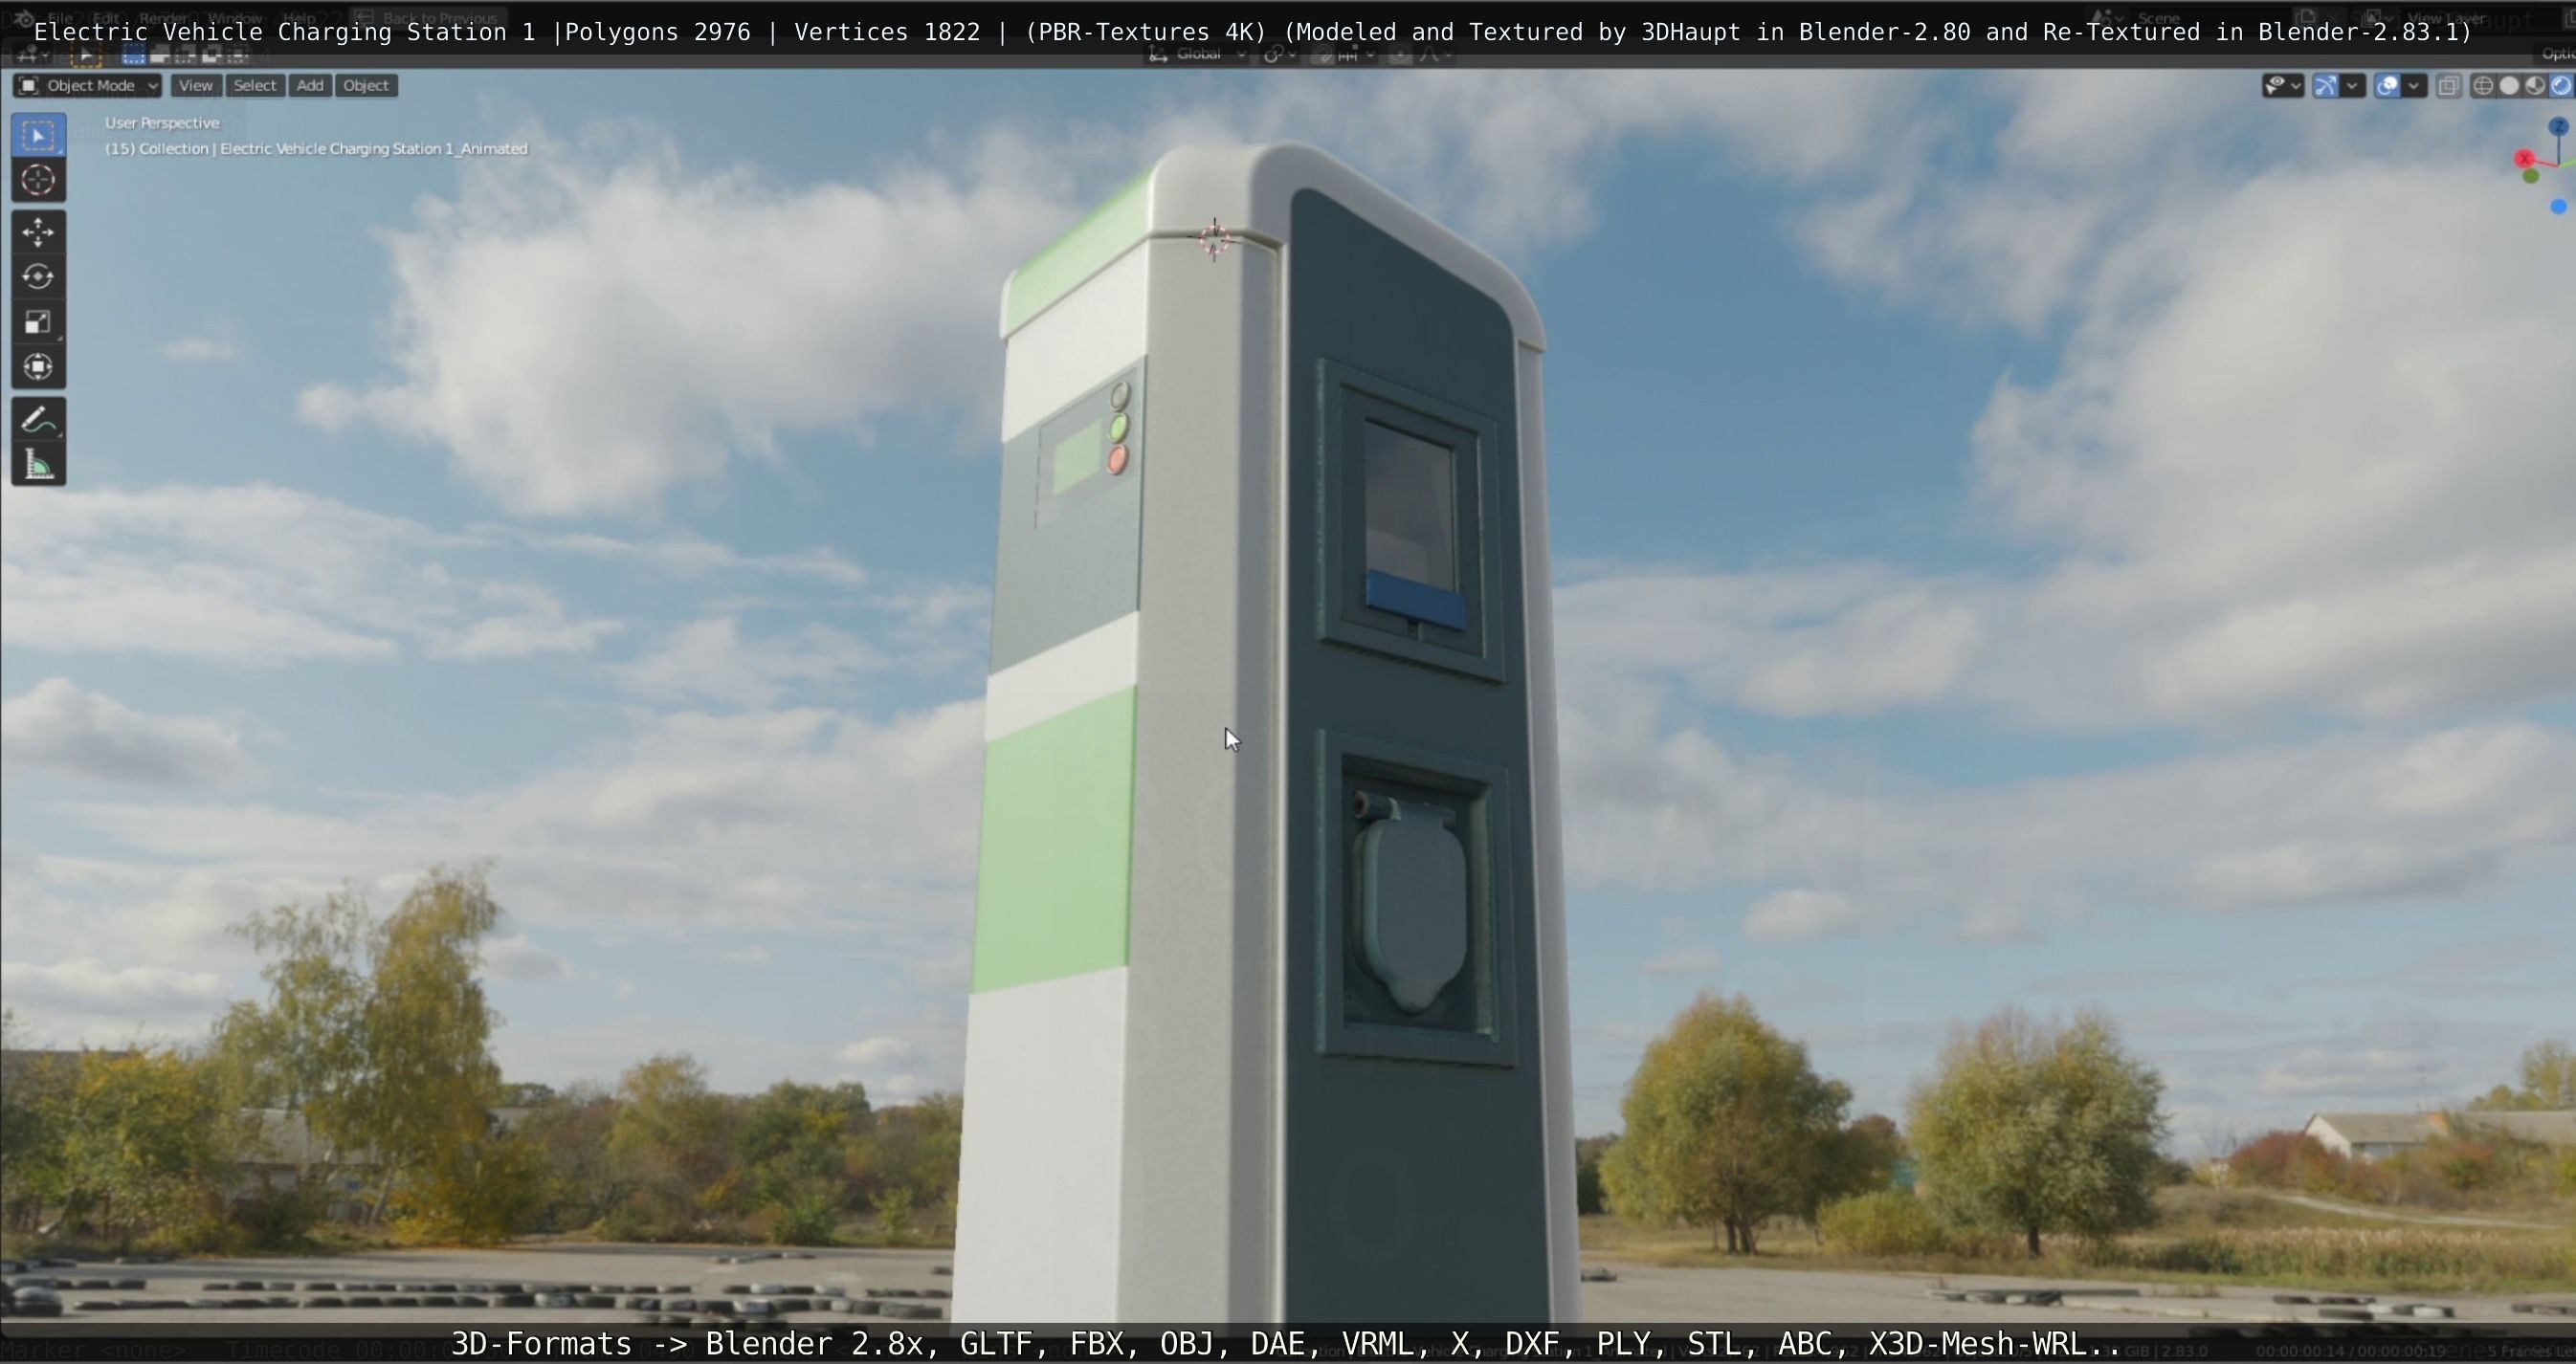Choose the Move tool

(38, 231)
